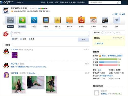128x96 pixels.
Task: Open the 群热点 HOT flame icon
Action: click(81, 20)
